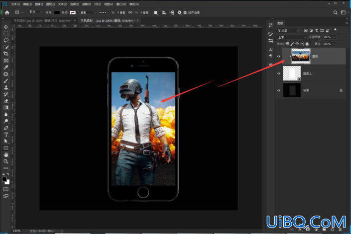Image resolution: width=351 pixels, height=234 pixels.
Task: Open the Edit Toolbar ellipsis
Action: tap(6, 168)
